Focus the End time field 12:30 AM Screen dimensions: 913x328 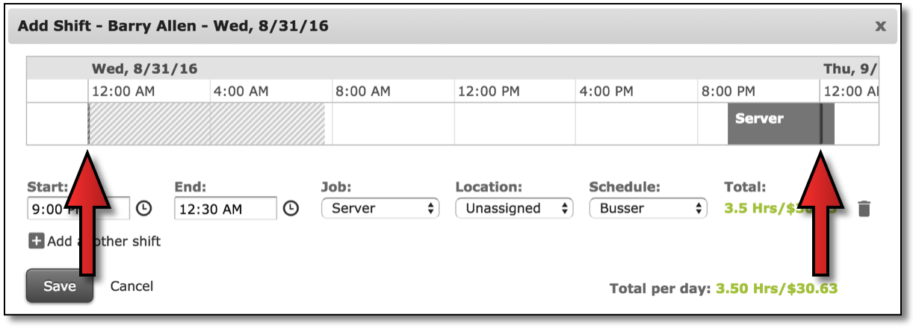point(226,209)
